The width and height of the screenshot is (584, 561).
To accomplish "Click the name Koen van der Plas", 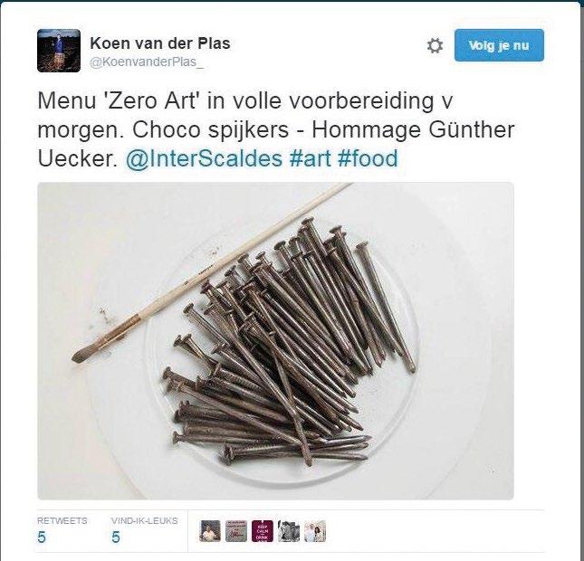I will pos(160,43).
